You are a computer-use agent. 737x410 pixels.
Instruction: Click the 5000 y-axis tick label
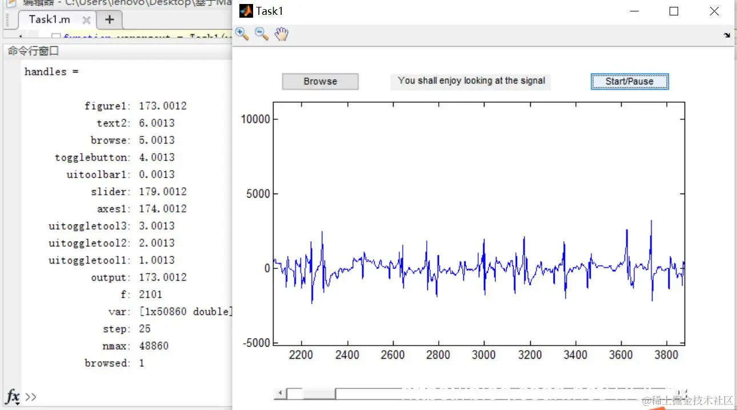(x=258, y=194)
